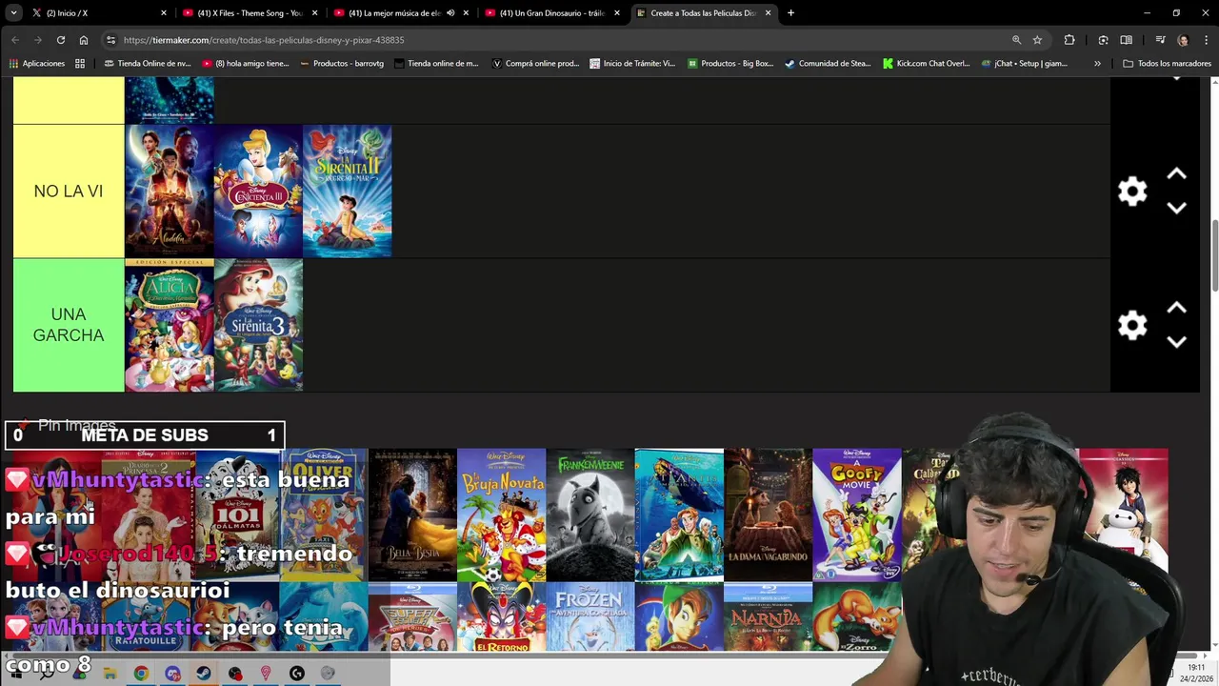Select Frozen Una Aventura Congelada poster

coord(590,616)
